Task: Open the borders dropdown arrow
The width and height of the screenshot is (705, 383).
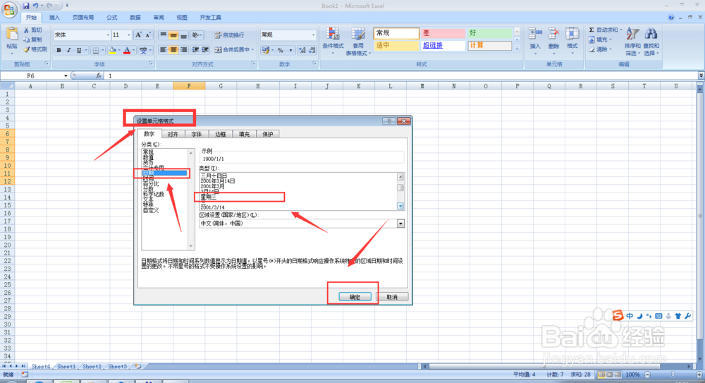Action: coord(102,50)
